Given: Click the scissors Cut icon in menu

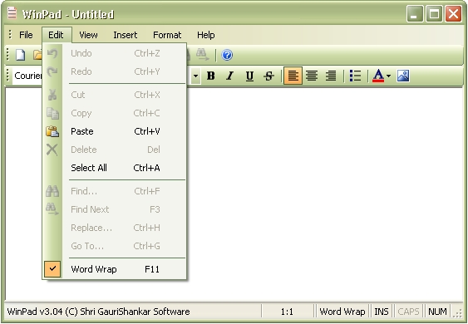Looking at the screenshot, I should (52, 95).
